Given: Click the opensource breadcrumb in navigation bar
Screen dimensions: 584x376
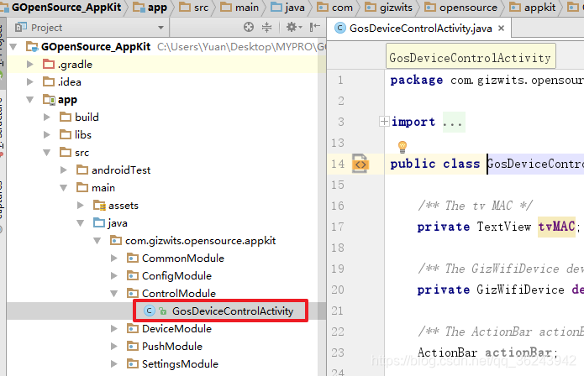Looking at the screenshot, I should pos(460,8).
